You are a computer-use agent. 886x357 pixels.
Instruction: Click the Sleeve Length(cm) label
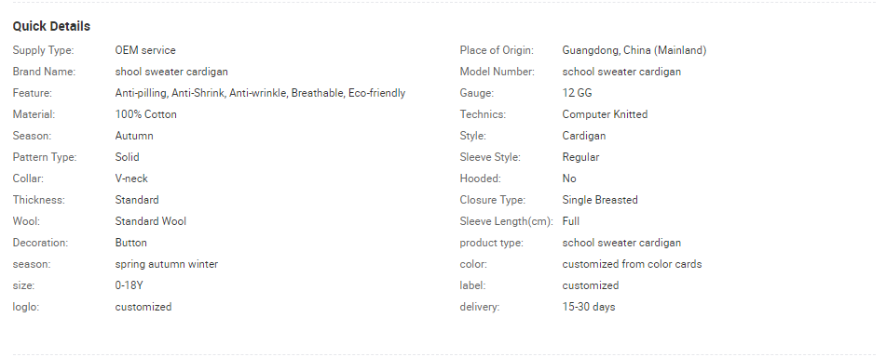pos(506,221)
